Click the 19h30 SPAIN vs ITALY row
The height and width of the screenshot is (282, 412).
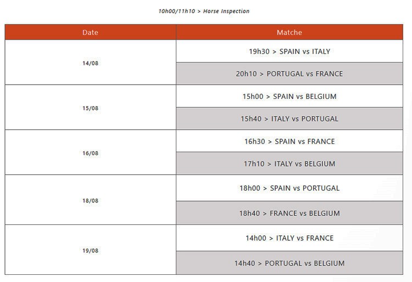[x=289, y=52]
